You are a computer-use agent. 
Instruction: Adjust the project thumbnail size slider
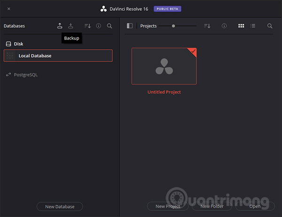173,26
